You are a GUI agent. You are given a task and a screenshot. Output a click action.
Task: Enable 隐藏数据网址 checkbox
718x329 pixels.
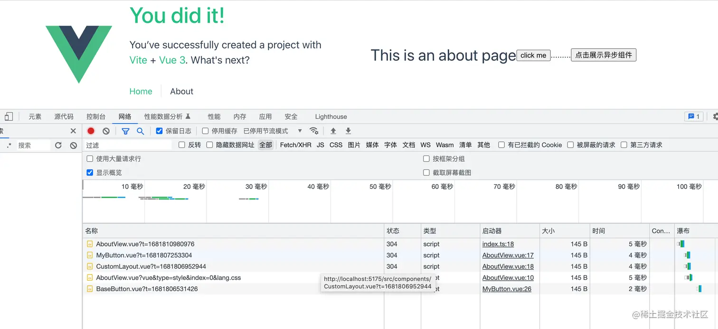coord(209,145)
